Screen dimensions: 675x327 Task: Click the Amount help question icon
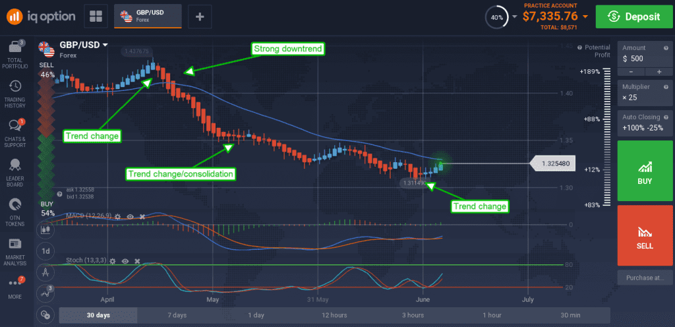[x=666, y=47]
